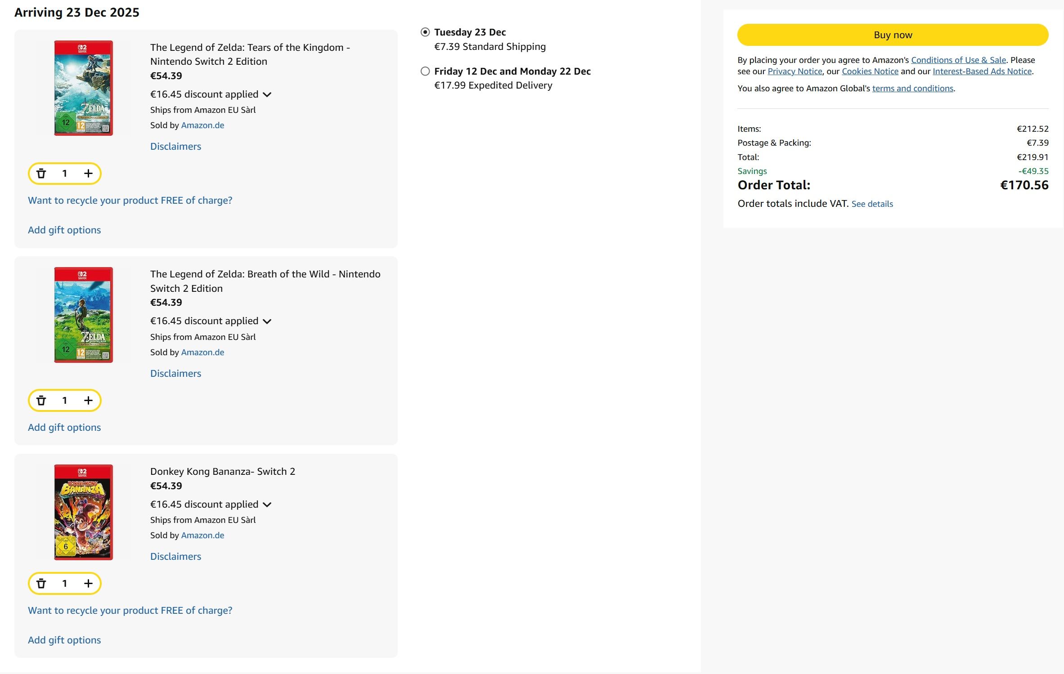1064x674 pixels.
Task: Show discount breakdown for Donkey Kong Bananza
Action: point(267,504)
